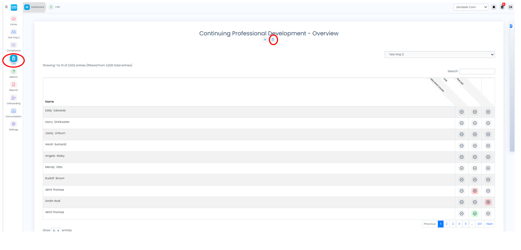
Task: Click the name Mendy Otto
Action: point(54,167)
